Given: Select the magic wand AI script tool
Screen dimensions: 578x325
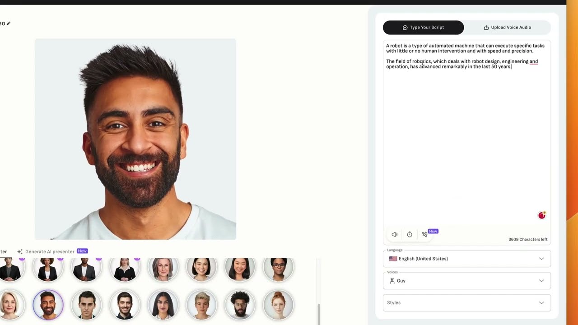Looking at the screenshot, I should (x=425, y=234).
